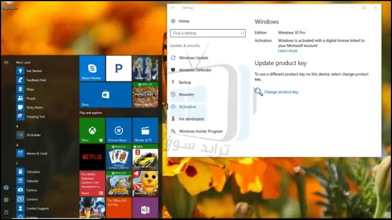The width and height of the screenshot is (392, 220).
Task: Maximize the Settings window
Action: [364, 8]
